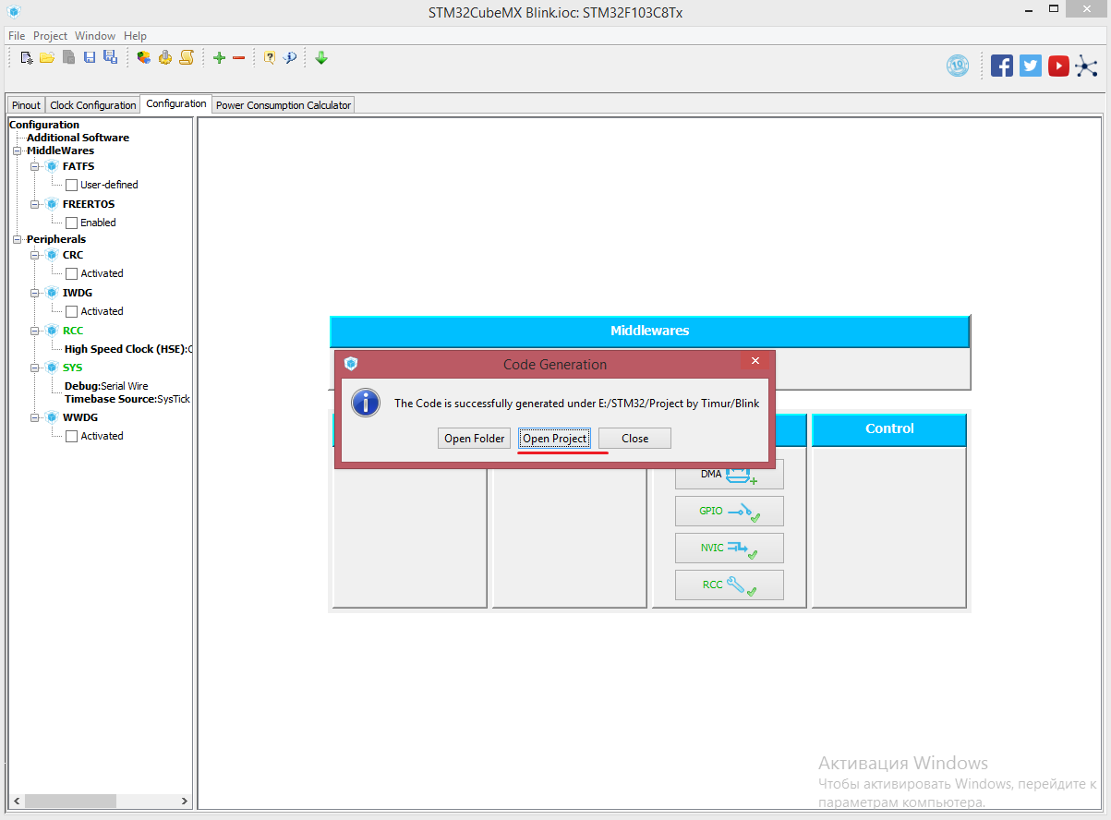The height and width of the screenshot is (820, 1111).
Task: Switch to Power Consumption Calculator tab
Action: pyautogui.click(x=284, y=105)
